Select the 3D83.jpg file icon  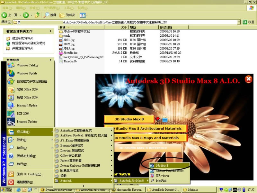[61, 49]
